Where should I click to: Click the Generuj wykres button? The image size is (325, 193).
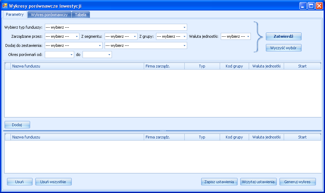pyautogui.click(x=297, y=182)
